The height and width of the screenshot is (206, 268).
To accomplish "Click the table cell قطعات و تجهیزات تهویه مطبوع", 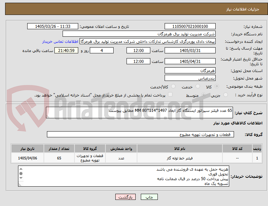I will [90, 158].
